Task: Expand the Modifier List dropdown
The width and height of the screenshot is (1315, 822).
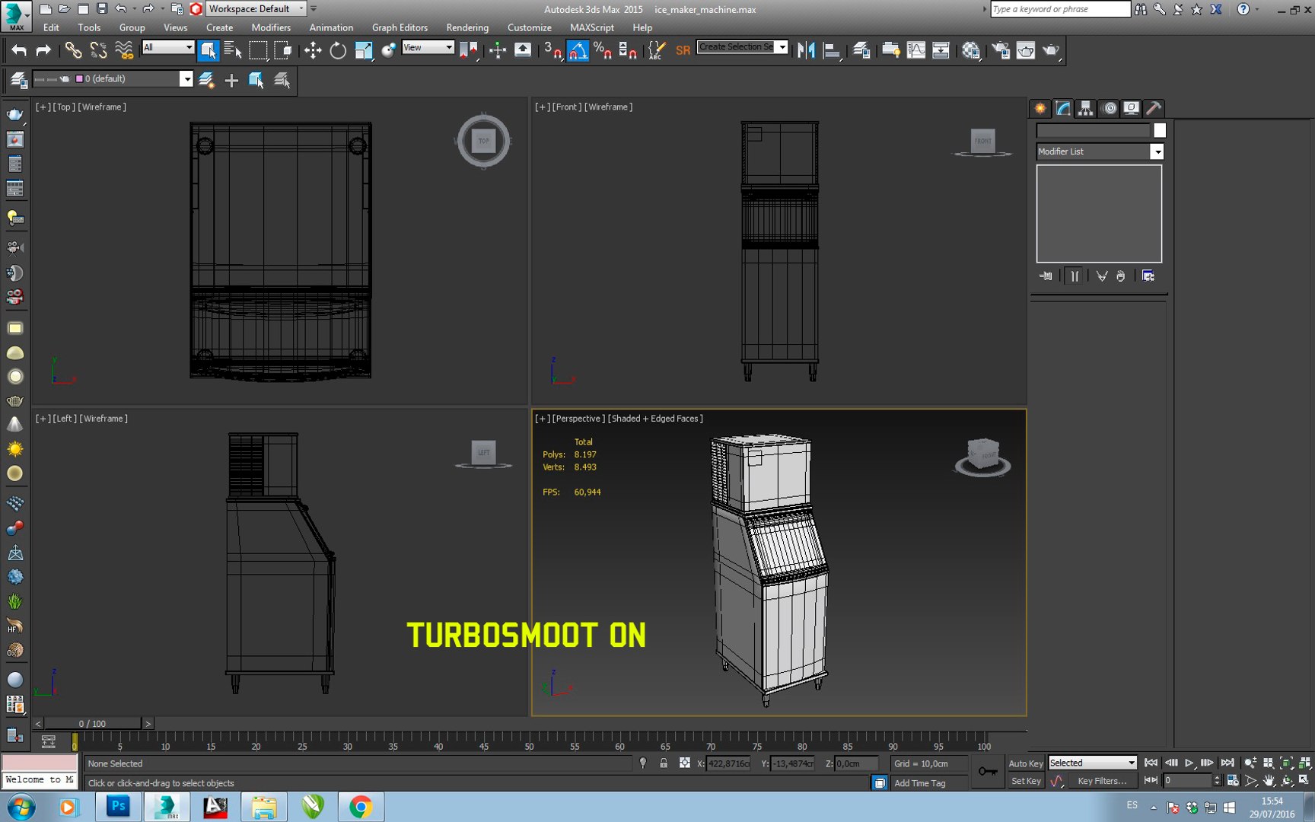Action: pos(1157,151)
